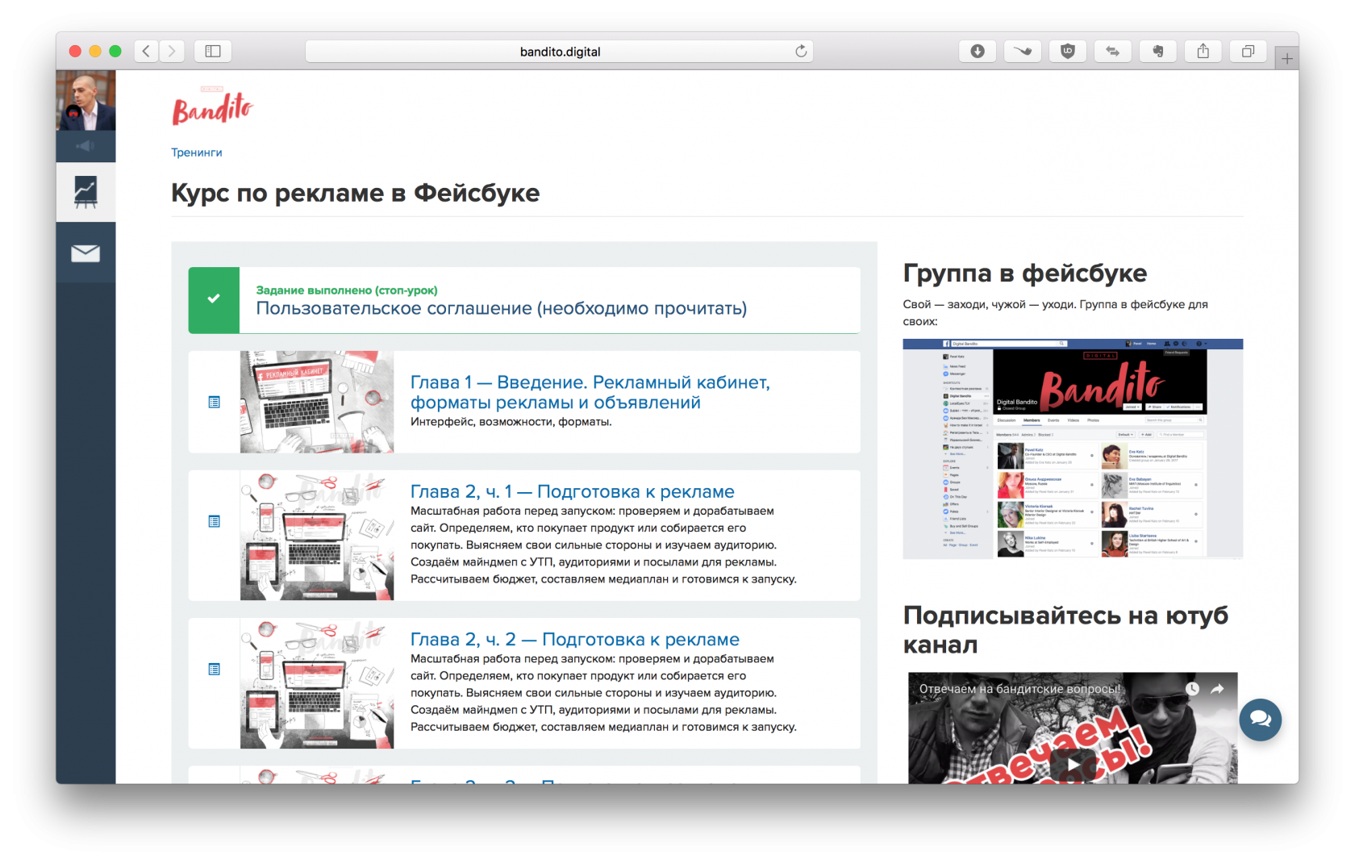Click the Bandito logo
This screenshot has height=864, width=1355.
click(212, 106)
